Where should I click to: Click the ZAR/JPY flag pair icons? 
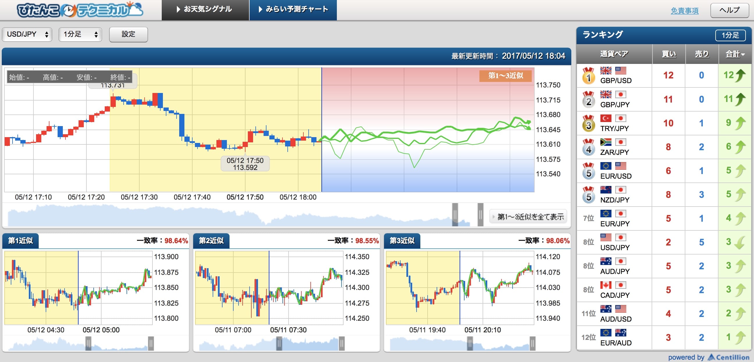[x=613, y=142]
